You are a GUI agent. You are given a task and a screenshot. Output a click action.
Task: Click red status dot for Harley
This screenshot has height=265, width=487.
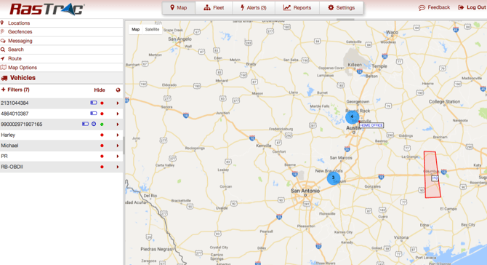click(102, 135)
